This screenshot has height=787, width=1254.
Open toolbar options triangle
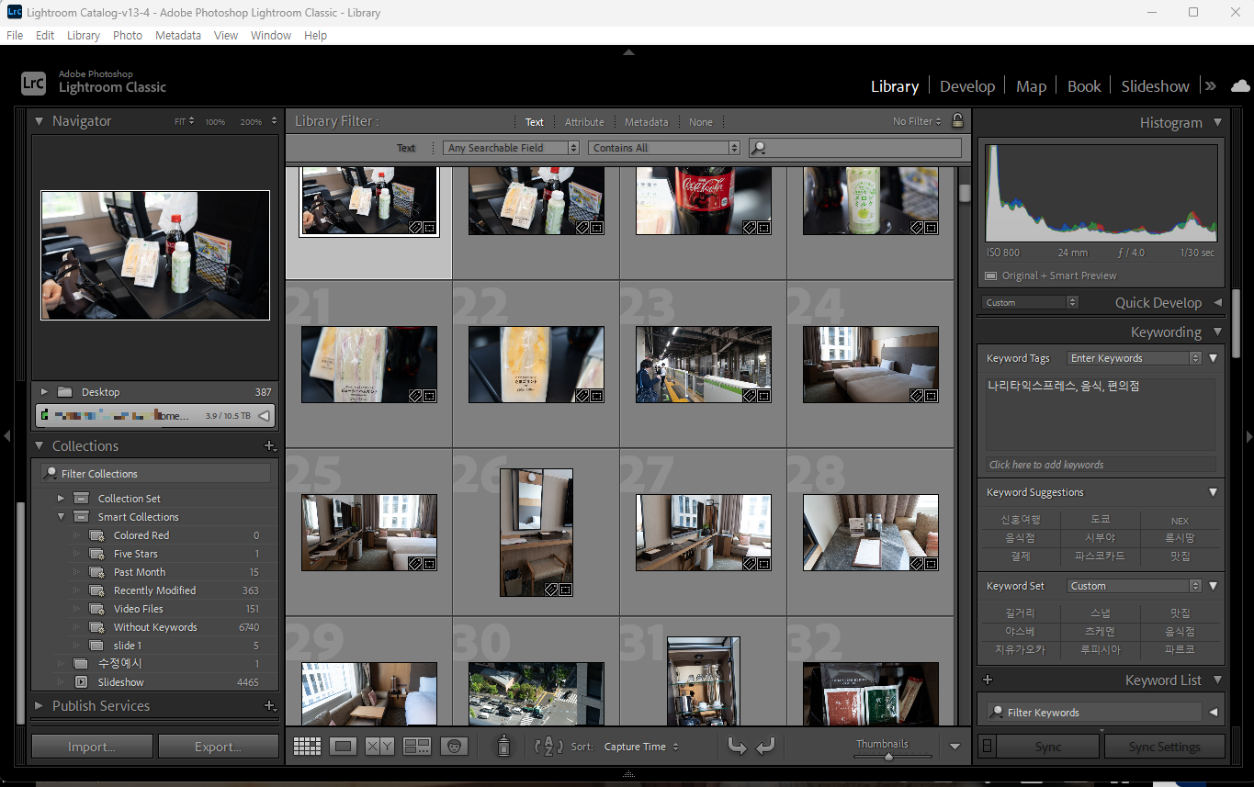click(x=955, y=747)
